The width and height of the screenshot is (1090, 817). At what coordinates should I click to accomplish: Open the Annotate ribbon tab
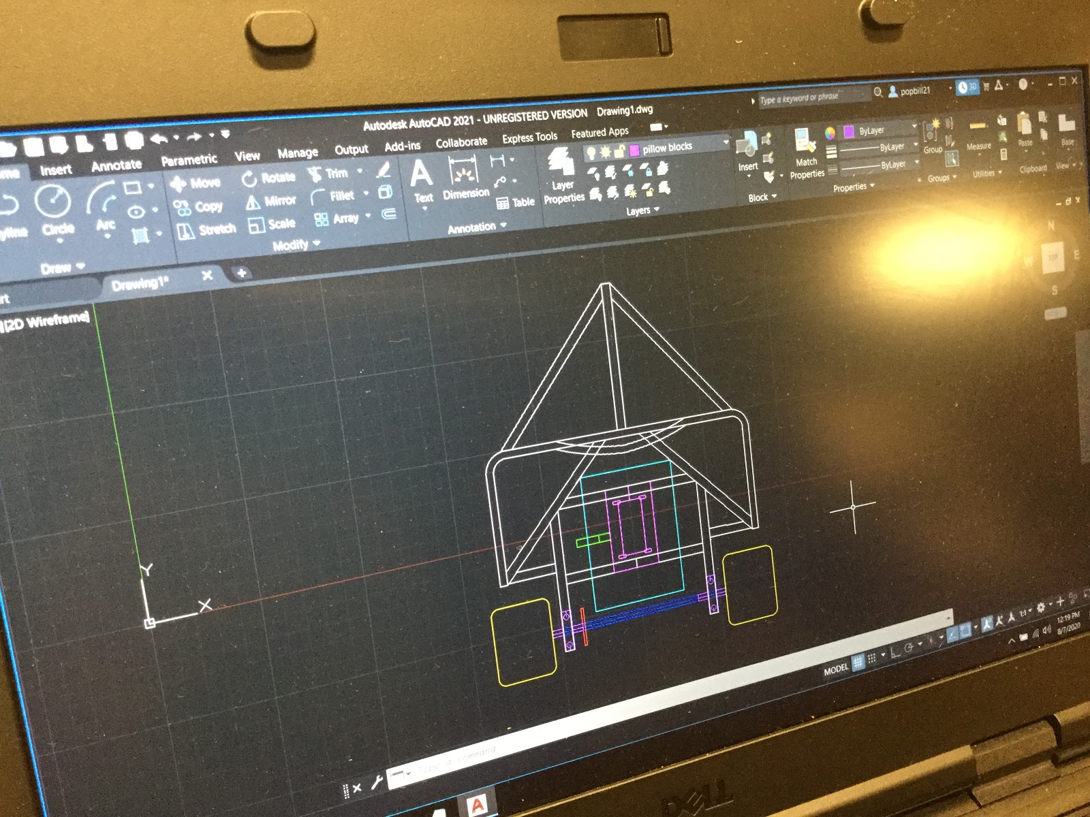coord(116,165)
